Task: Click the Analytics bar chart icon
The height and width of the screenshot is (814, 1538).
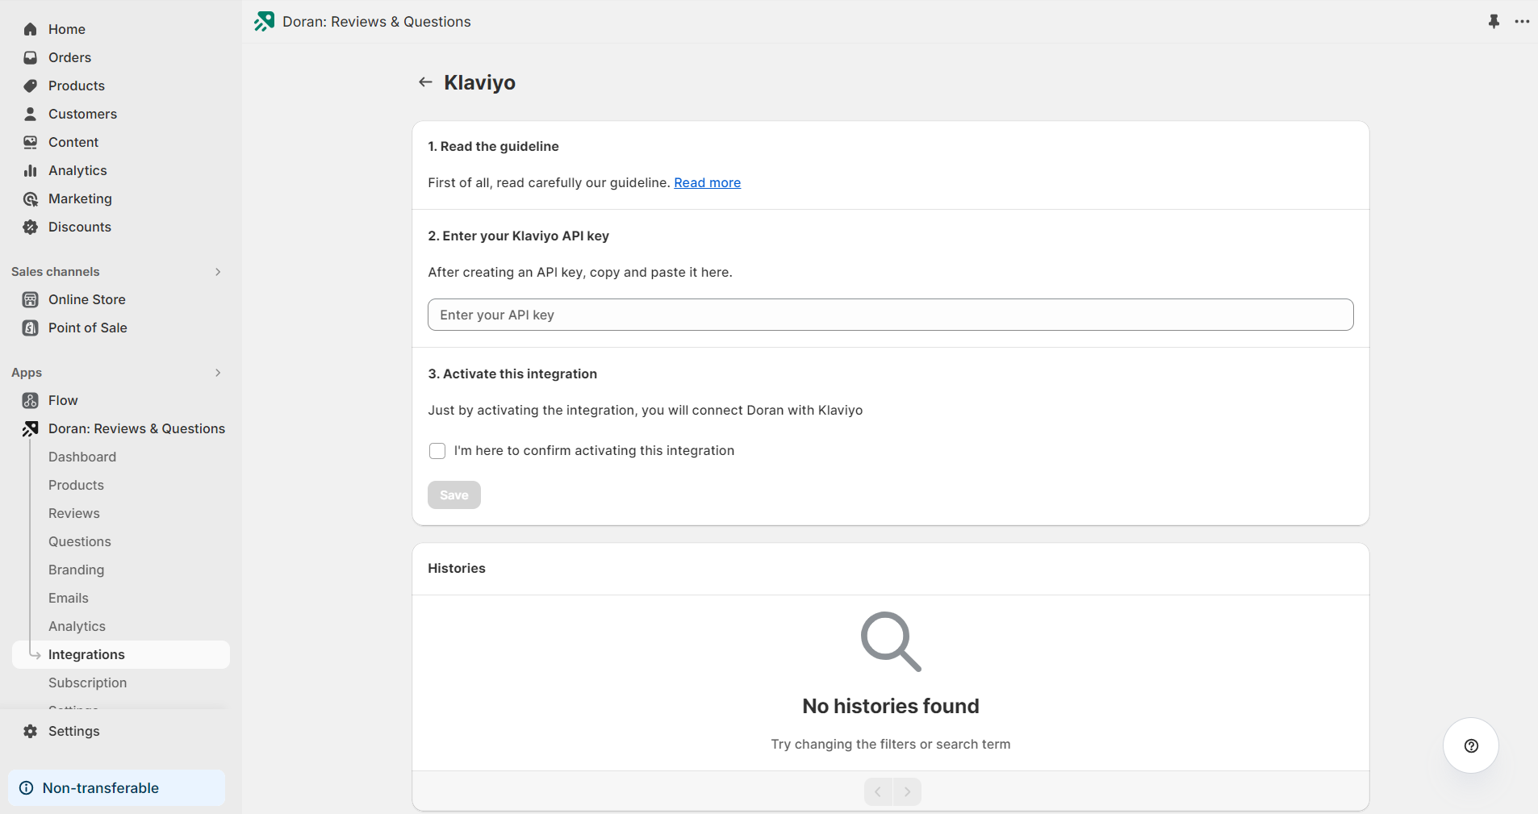Action: 31,170
